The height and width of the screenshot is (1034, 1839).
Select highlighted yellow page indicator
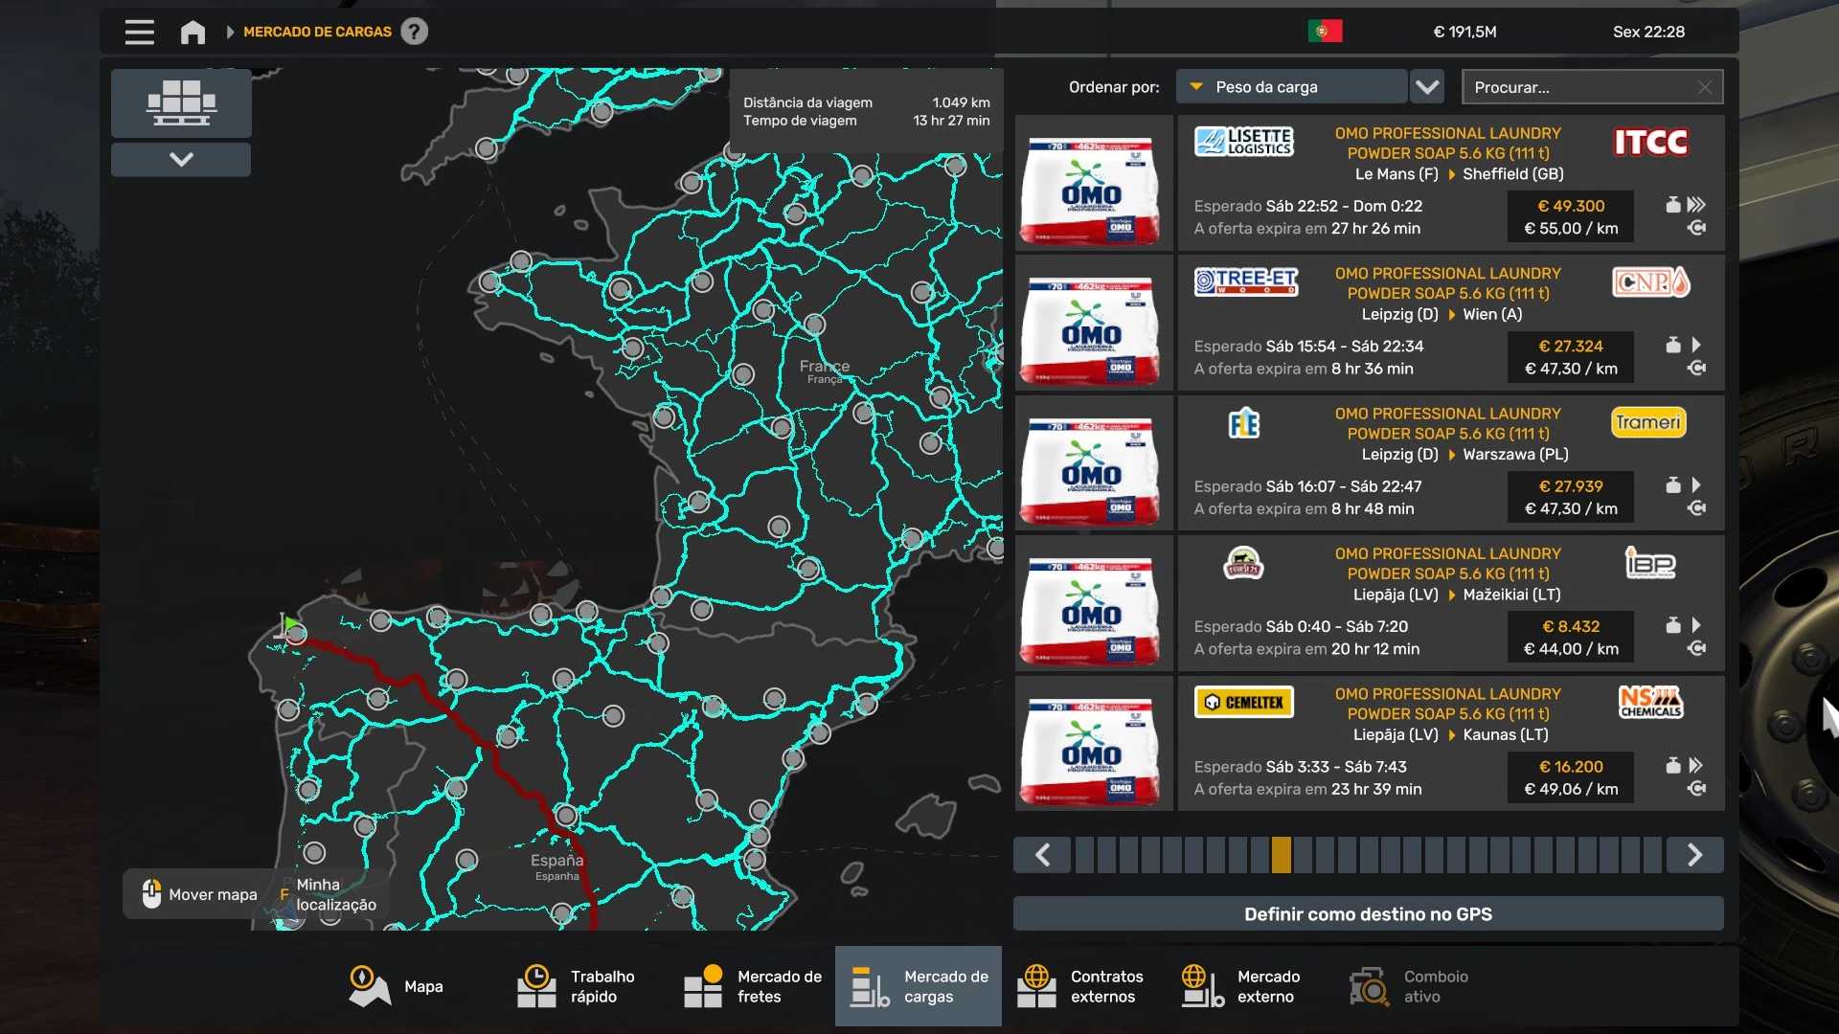click(1281, 855)
